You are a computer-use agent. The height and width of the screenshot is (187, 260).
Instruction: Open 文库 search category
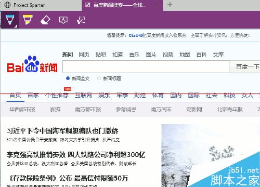[218, 55]
